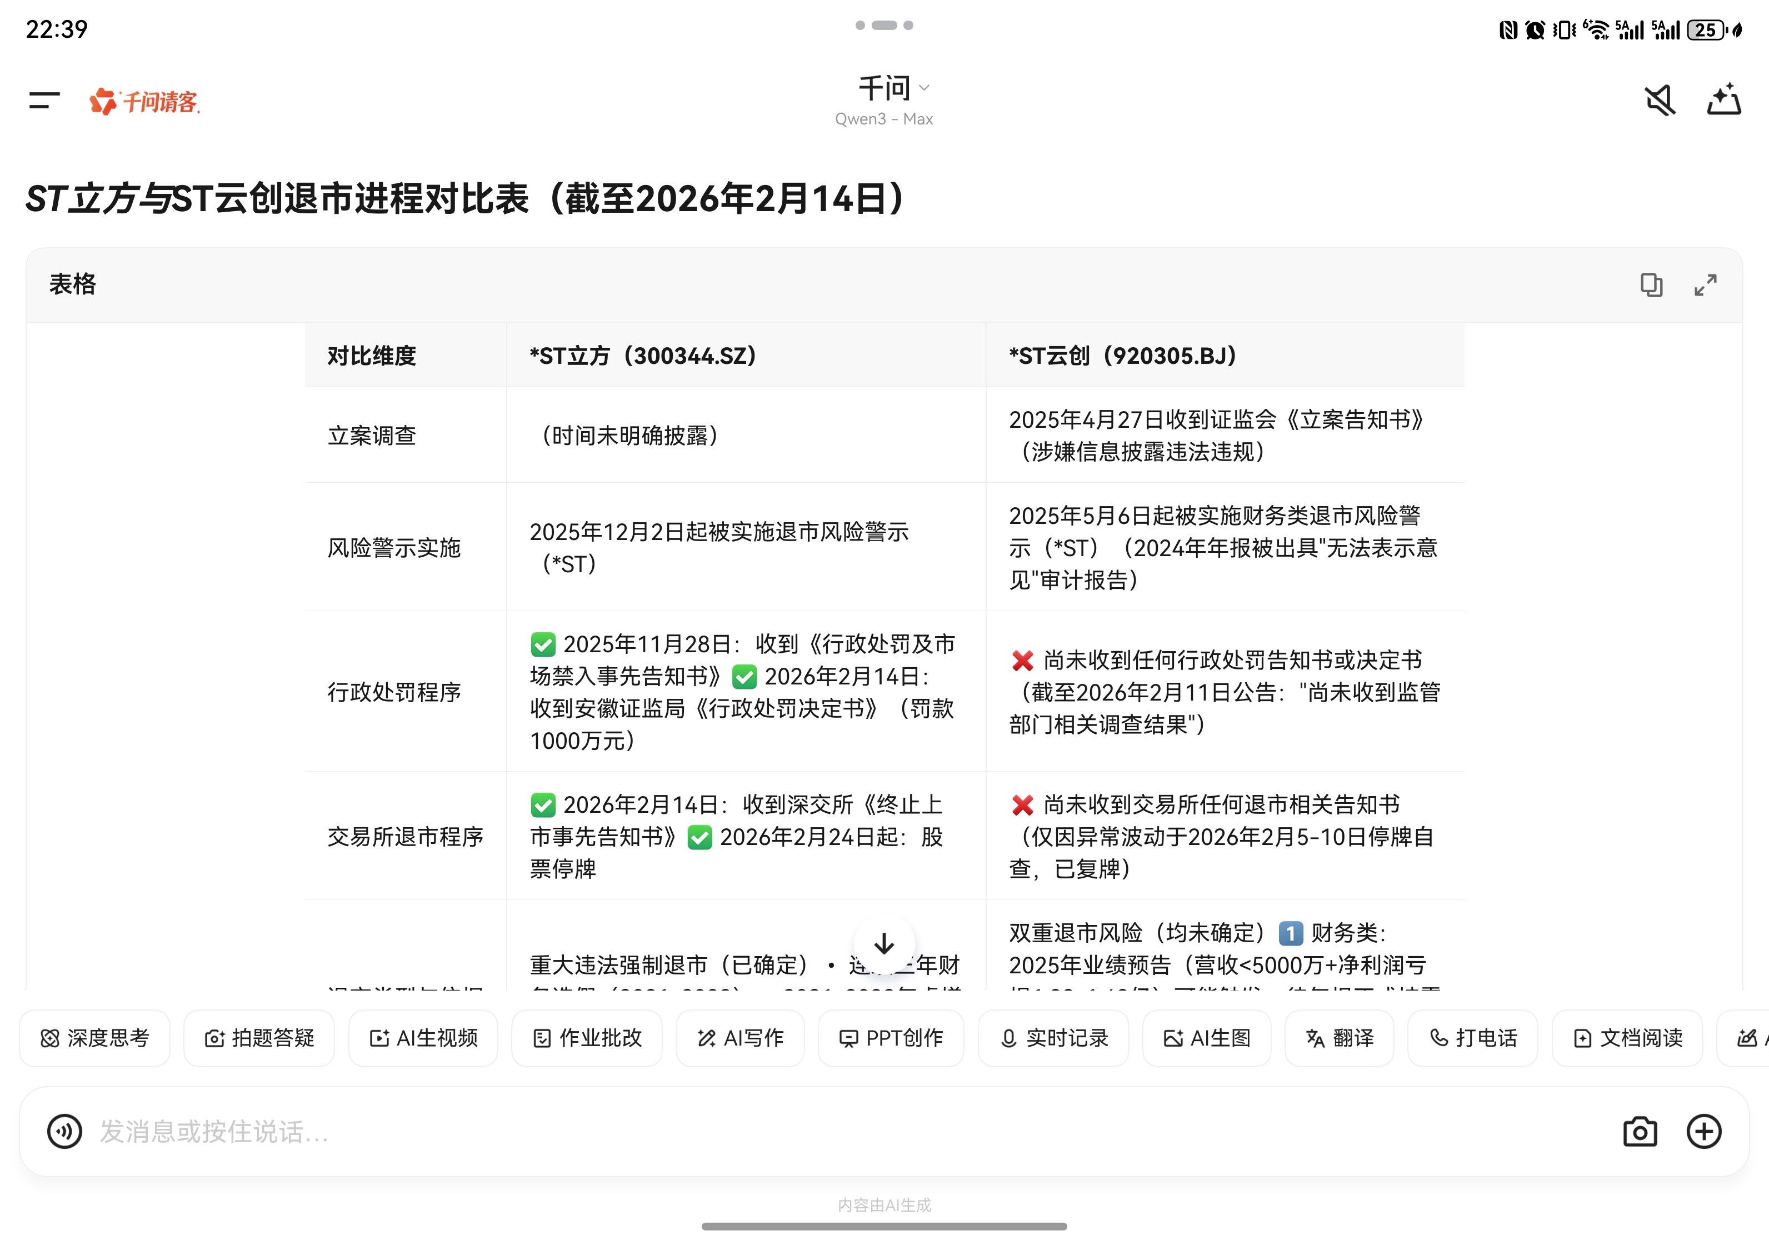Viewport: 1769px width, 1240px height.
Task: Open the plus attachments menu
Action: pyautogui.click(x=1703, y=1132)
